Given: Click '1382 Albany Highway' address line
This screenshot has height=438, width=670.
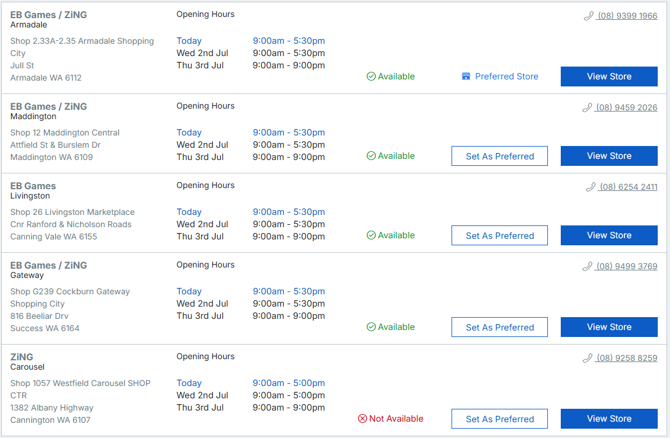Looking at the screenshot, I should 52,408.
